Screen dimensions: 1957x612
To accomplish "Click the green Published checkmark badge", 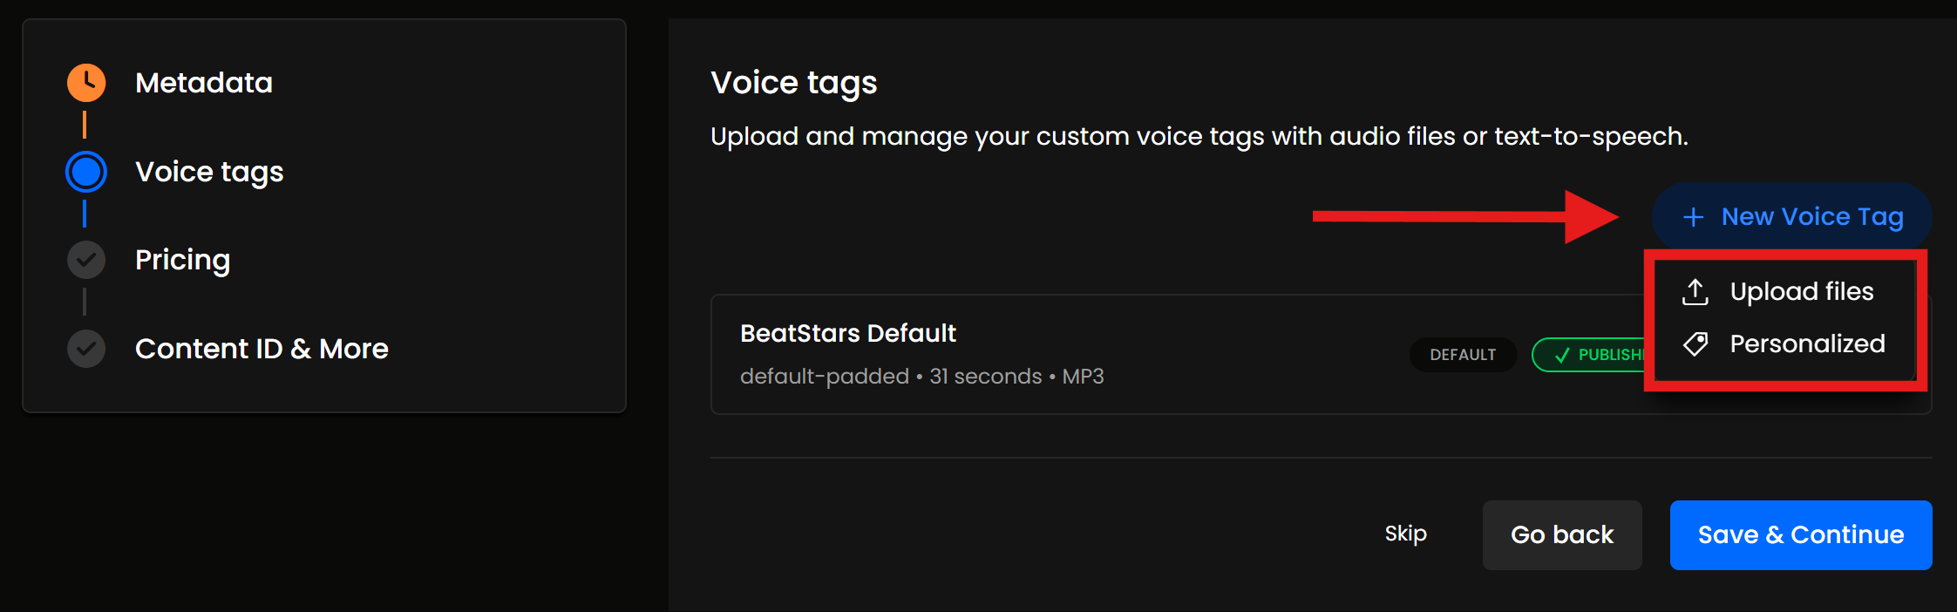I will coord(1588,355).
